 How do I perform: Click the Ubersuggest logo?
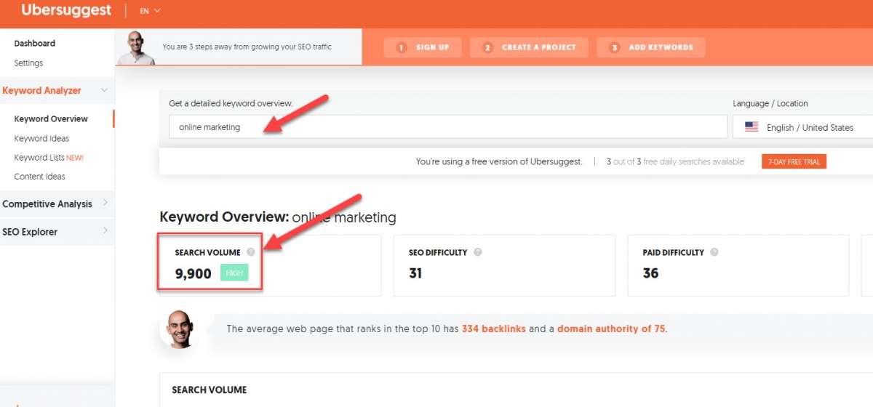pos(66,10)
